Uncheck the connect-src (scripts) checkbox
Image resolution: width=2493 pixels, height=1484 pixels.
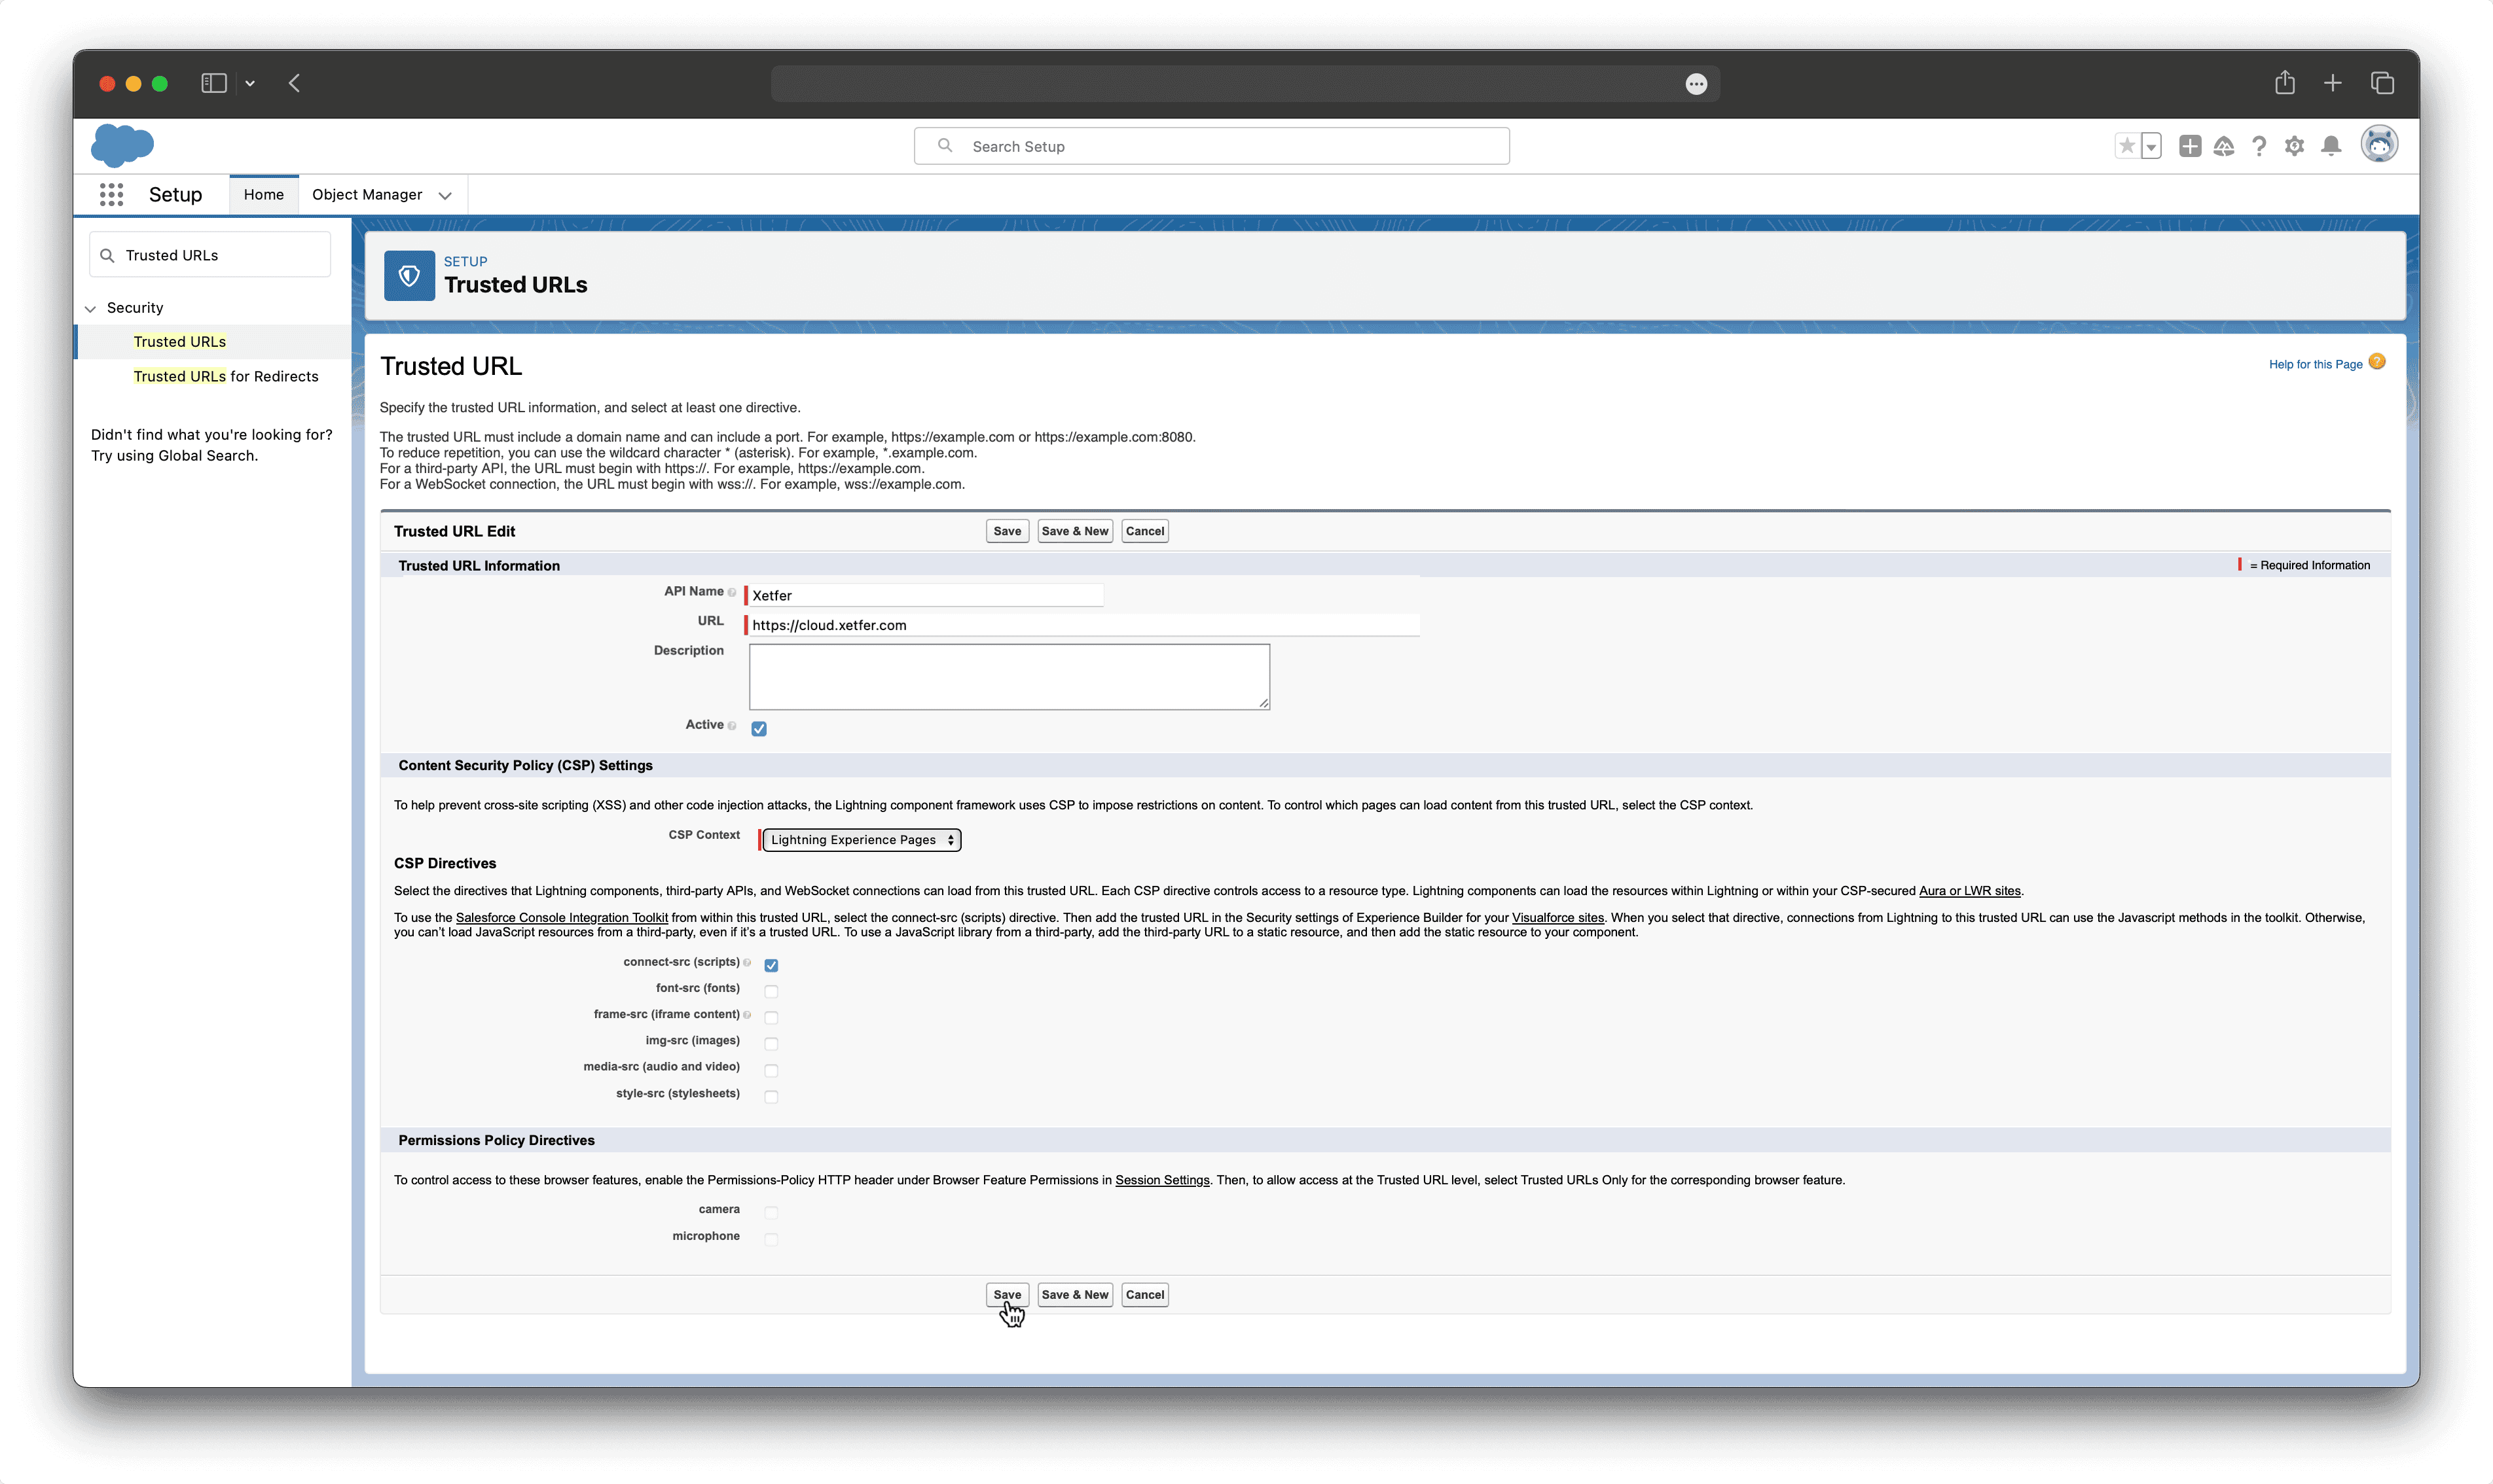771,966
